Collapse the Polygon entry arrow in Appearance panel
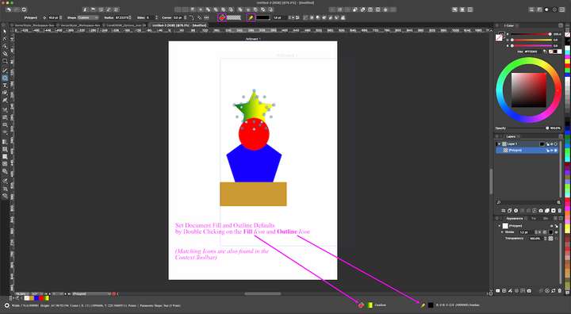Screen dimensions: 571x314 coord(500,226)
